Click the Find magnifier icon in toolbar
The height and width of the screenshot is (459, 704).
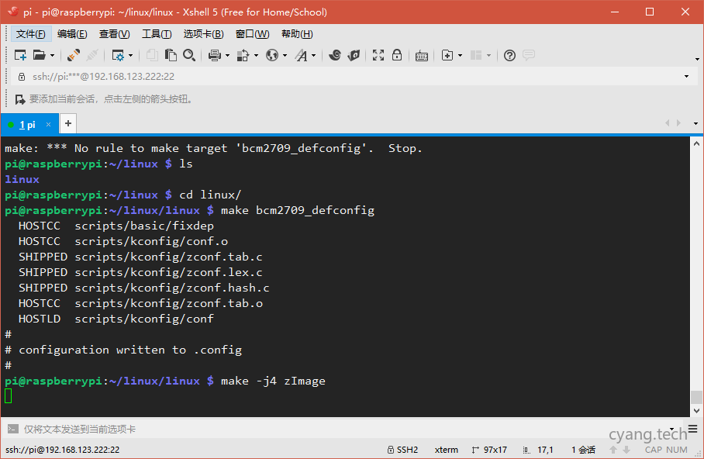[x=189, y=55]
